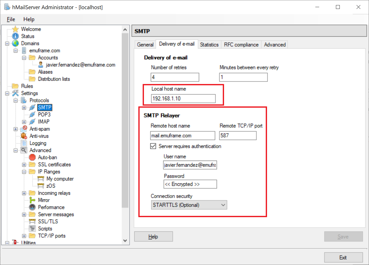This screenshot has height=265, width=369.
Task: Click the My computer IP range icon
Action: [41, 179]
